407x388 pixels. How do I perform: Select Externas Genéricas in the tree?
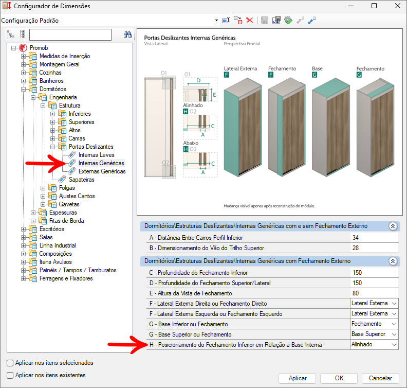[102, 171]
